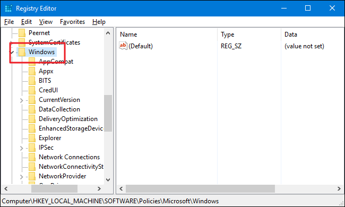Screen dimensions: 345x207
Task: Click the NetworkConnectivityStatus folder icon
Action: (x=32, y=167)
